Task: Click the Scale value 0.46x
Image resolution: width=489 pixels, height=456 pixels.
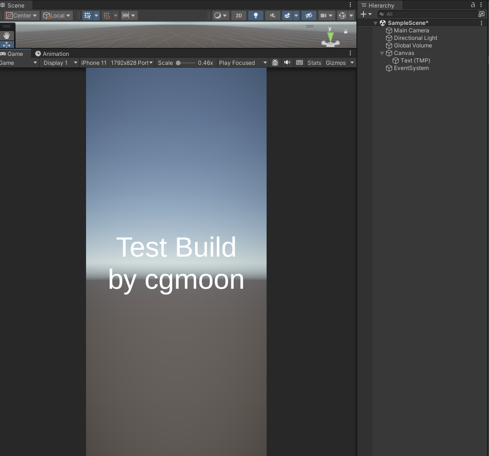Action: pos(205,63)
